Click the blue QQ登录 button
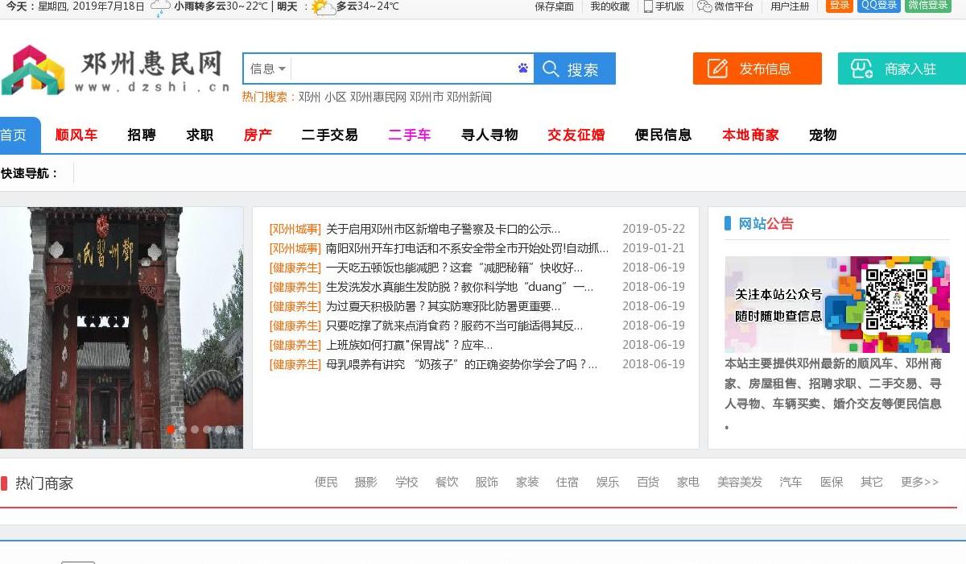The image size is (966, 564). (879, 6)
